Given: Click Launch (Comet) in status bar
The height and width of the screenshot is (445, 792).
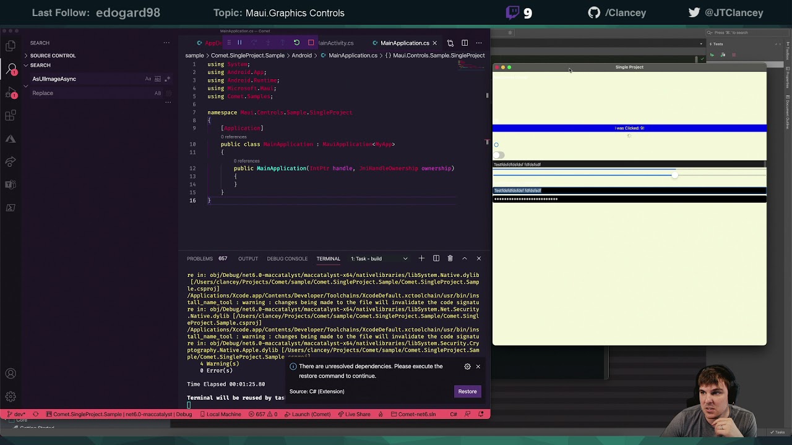Looking at the screenshot, I should (307, 414).
